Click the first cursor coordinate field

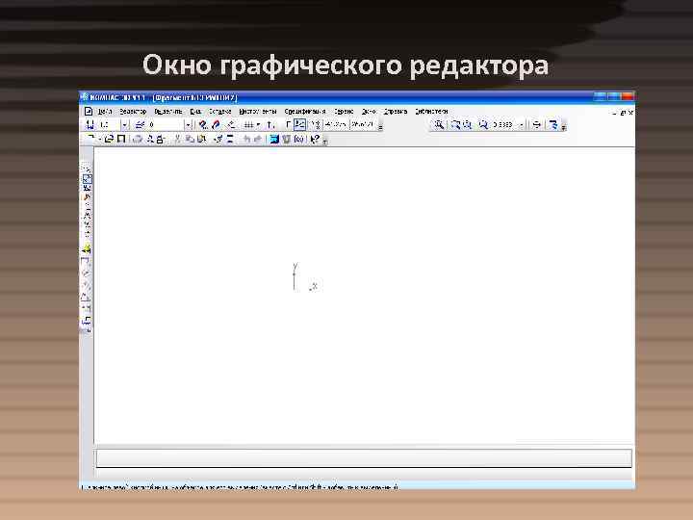tap(336, 124)
